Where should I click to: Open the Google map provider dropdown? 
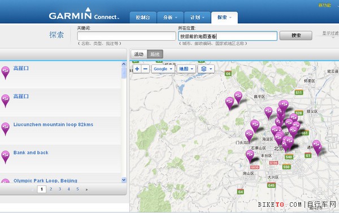163,69
